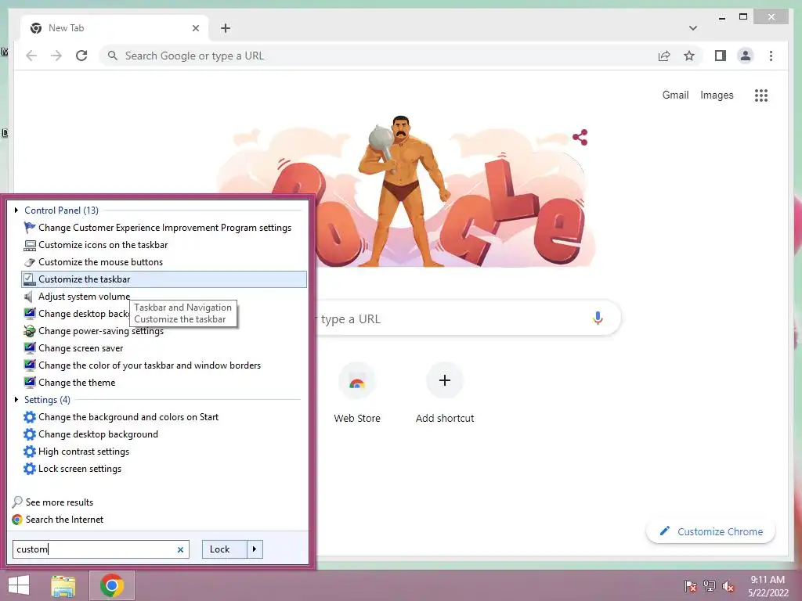Click the Google doodle strongman image

402,192
